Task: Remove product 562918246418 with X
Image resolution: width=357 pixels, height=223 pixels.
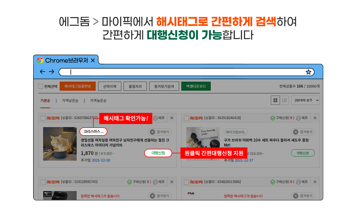Action: 315,118
